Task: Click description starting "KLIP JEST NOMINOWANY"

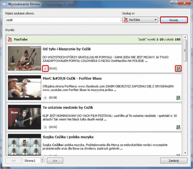Action: click(x=110, y=118)
